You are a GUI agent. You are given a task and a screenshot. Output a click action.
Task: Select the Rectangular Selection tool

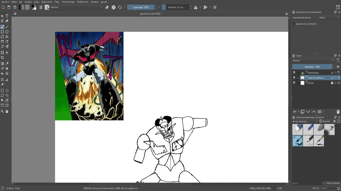coord(2,90)
